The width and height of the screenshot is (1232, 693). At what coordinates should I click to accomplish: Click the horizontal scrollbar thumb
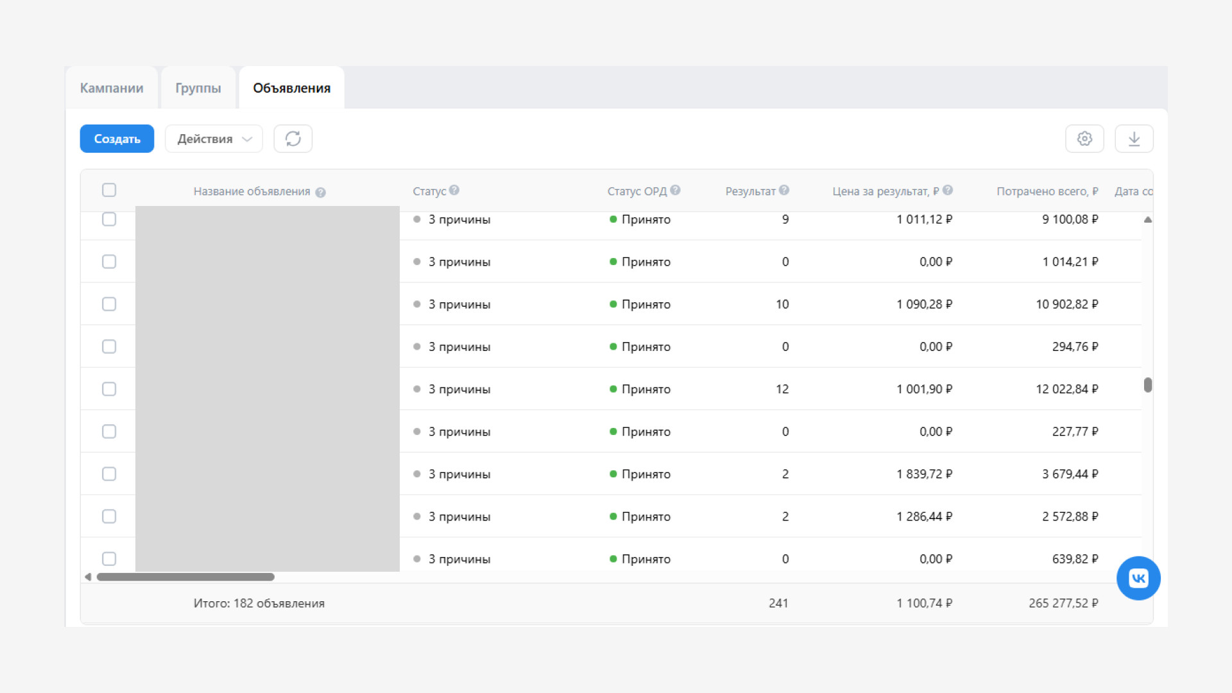click(x=185, y=577)
